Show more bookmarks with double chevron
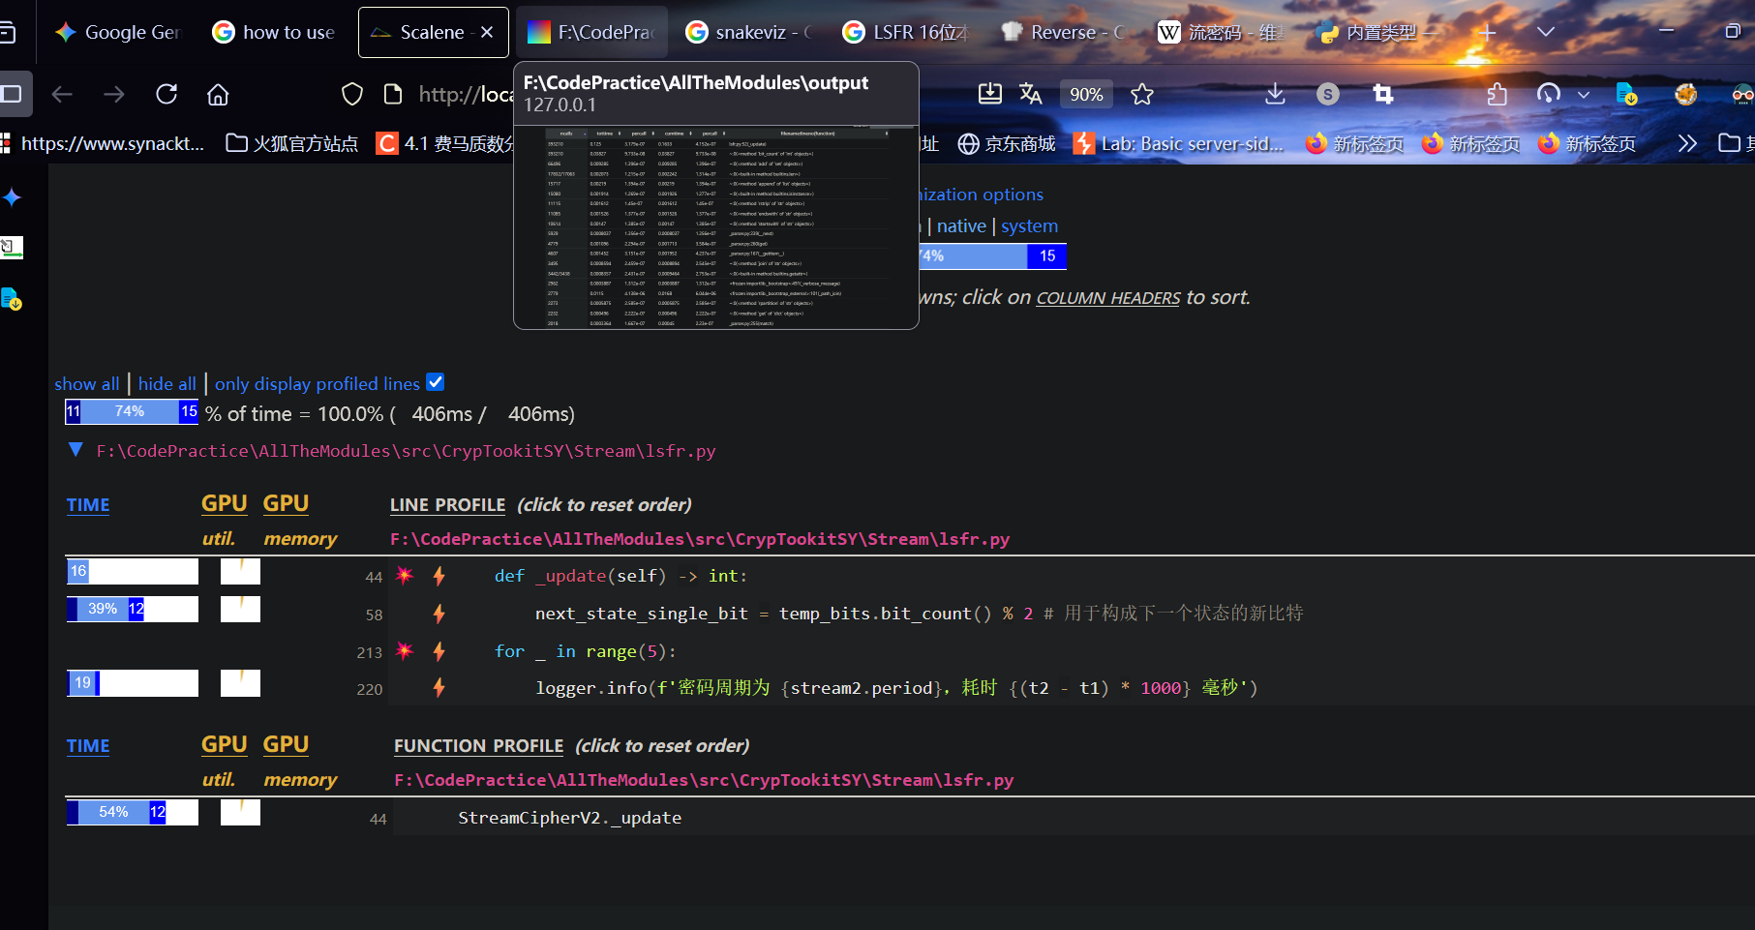The image size is (1755, 930). [x=1687, y=143]
